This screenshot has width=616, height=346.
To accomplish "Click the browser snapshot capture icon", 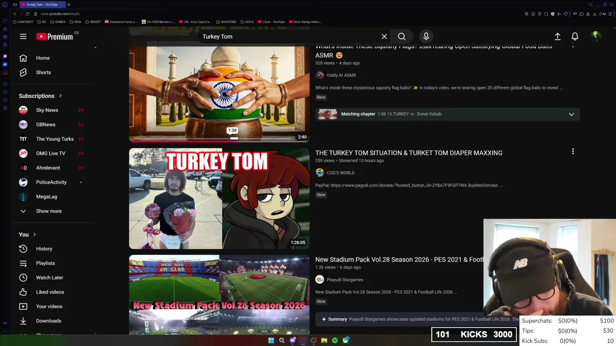I will coord(546,14).
